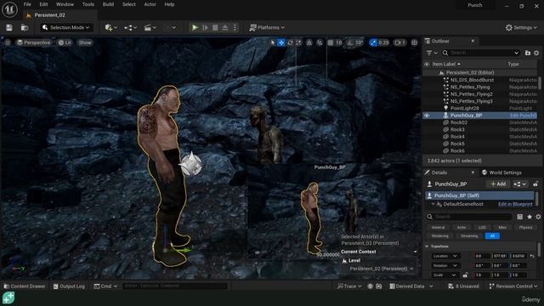Open the cinematics clapperboard icon

tap(150, 27)
